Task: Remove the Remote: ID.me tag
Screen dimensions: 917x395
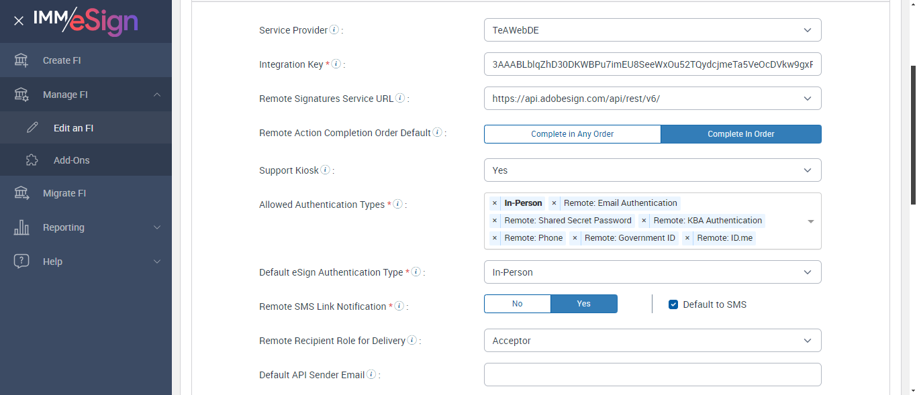Action: [x=687, y=238]
